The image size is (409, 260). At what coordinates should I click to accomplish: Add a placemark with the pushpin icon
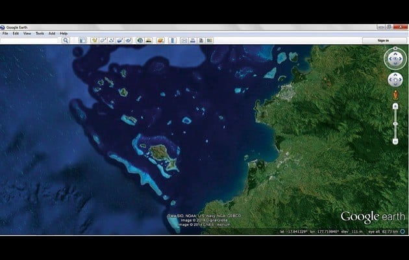click(94, 40)
